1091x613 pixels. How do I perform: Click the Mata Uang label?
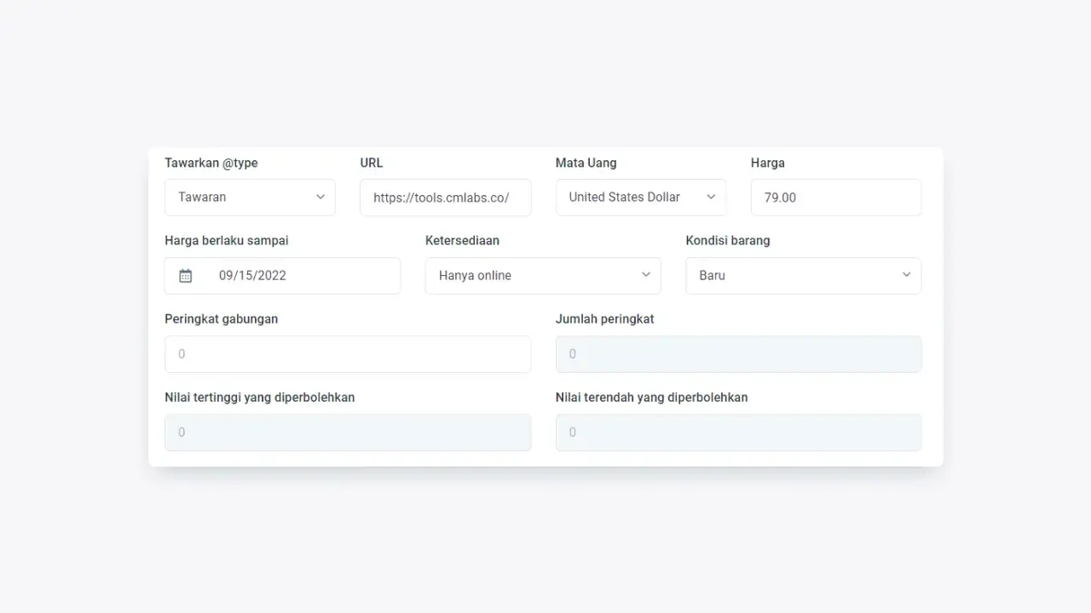point(586,163)
